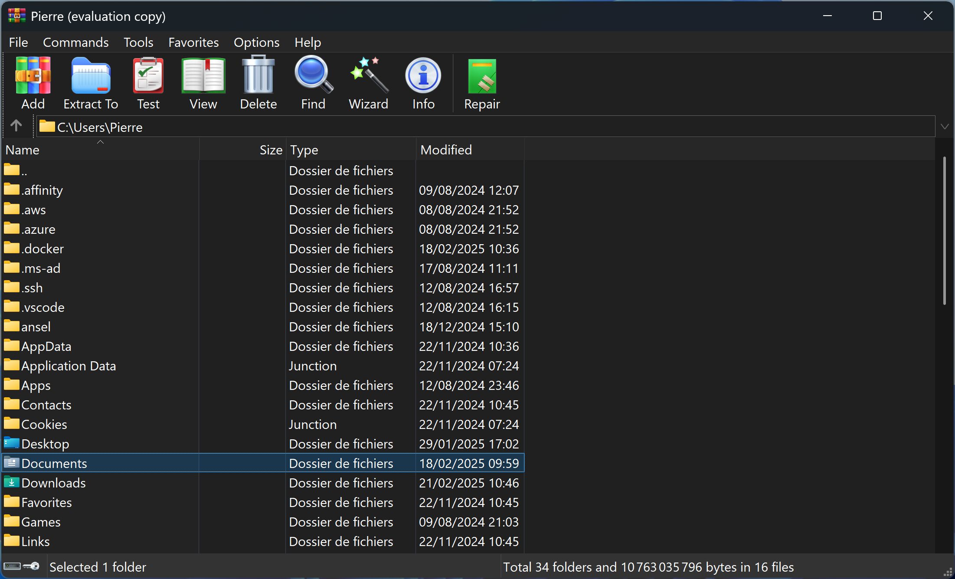Select the .ms-ad folder name
Viewport: 955px width, 579px height.
click(41, 268)
